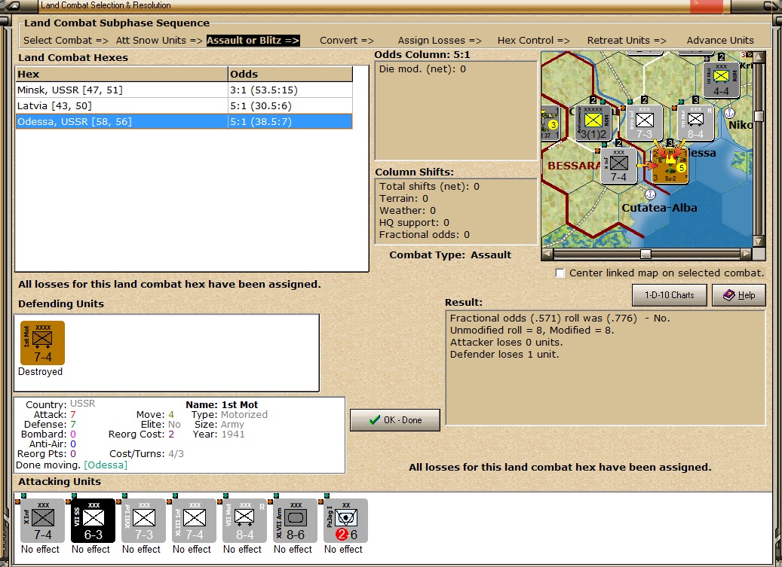Viewport: 782px width, 567px height.
Task: Click the burning Odessa combat hex counter
Action: (x=670, y=166)
